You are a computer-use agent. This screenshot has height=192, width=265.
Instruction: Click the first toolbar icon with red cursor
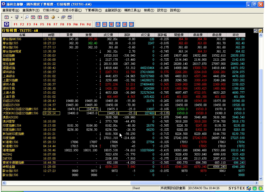(7, 17)
